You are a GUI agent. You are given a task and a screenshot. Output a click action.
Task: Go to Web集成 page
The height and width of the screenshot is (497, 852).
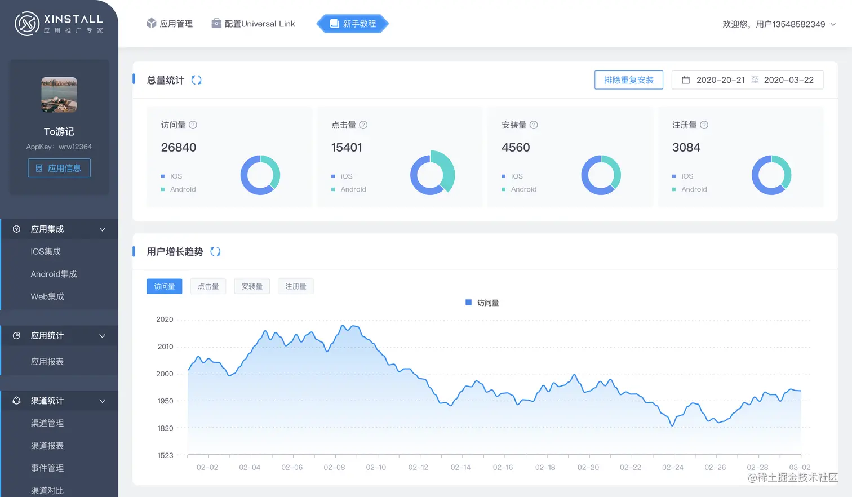[x=47, y=296]
